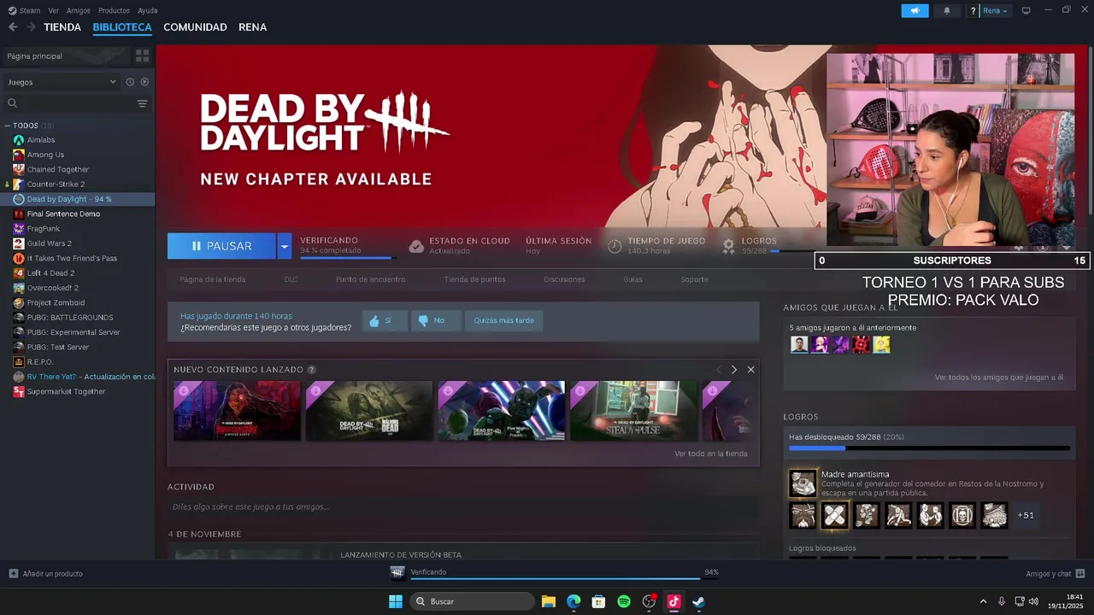Toggle ready-to-play filter icon
The image size is (1094, 615).
pyautogui.click(x=144, y=82)
